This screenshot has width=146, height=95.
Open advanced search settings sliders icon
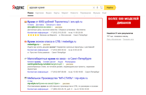(x=102, y=8)
